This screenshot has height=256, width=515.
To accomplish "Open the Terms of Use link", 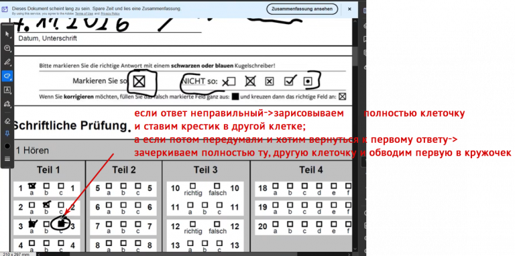I will click(84, 14).
